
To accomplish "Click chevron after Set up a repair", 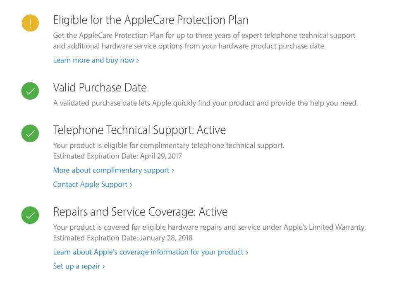I will (x=103, y=266).
